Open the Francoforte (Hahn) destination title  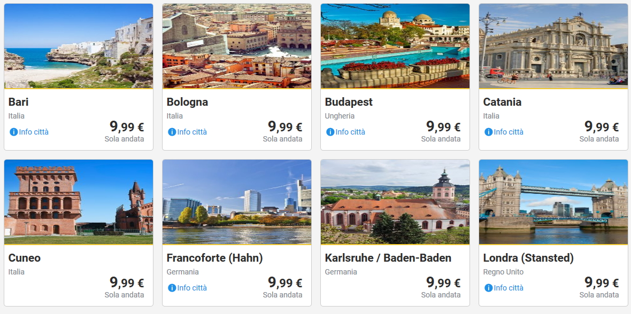point(215,258)
